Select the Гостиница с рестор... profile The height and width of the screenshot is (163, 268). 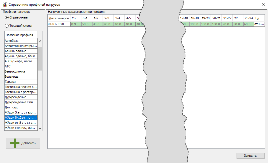pos(21,92)
